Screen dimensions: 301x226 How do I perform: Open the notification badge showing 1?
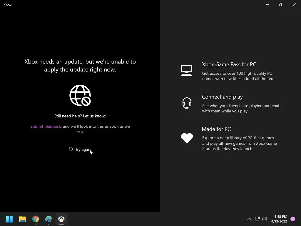(x=293, y=219)
